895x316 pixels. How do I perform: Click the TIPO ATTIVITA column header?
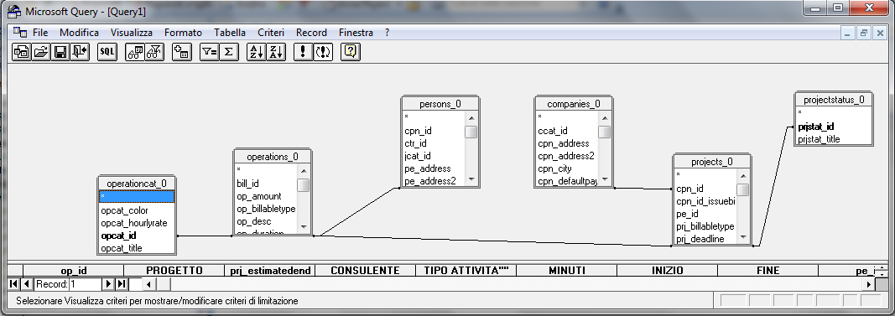(x=466, y=271)
